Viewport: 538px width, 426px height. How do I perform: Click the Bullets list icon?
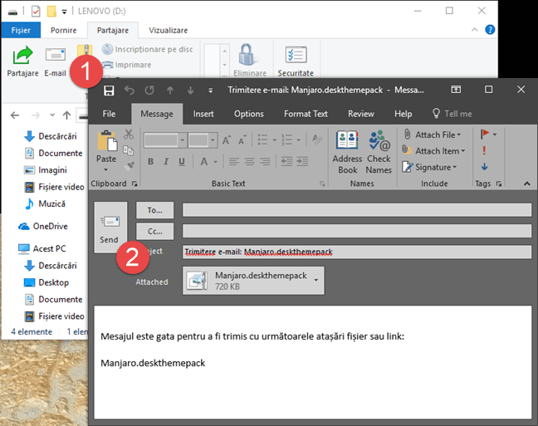pyautogui.click(x=262, y=140)
